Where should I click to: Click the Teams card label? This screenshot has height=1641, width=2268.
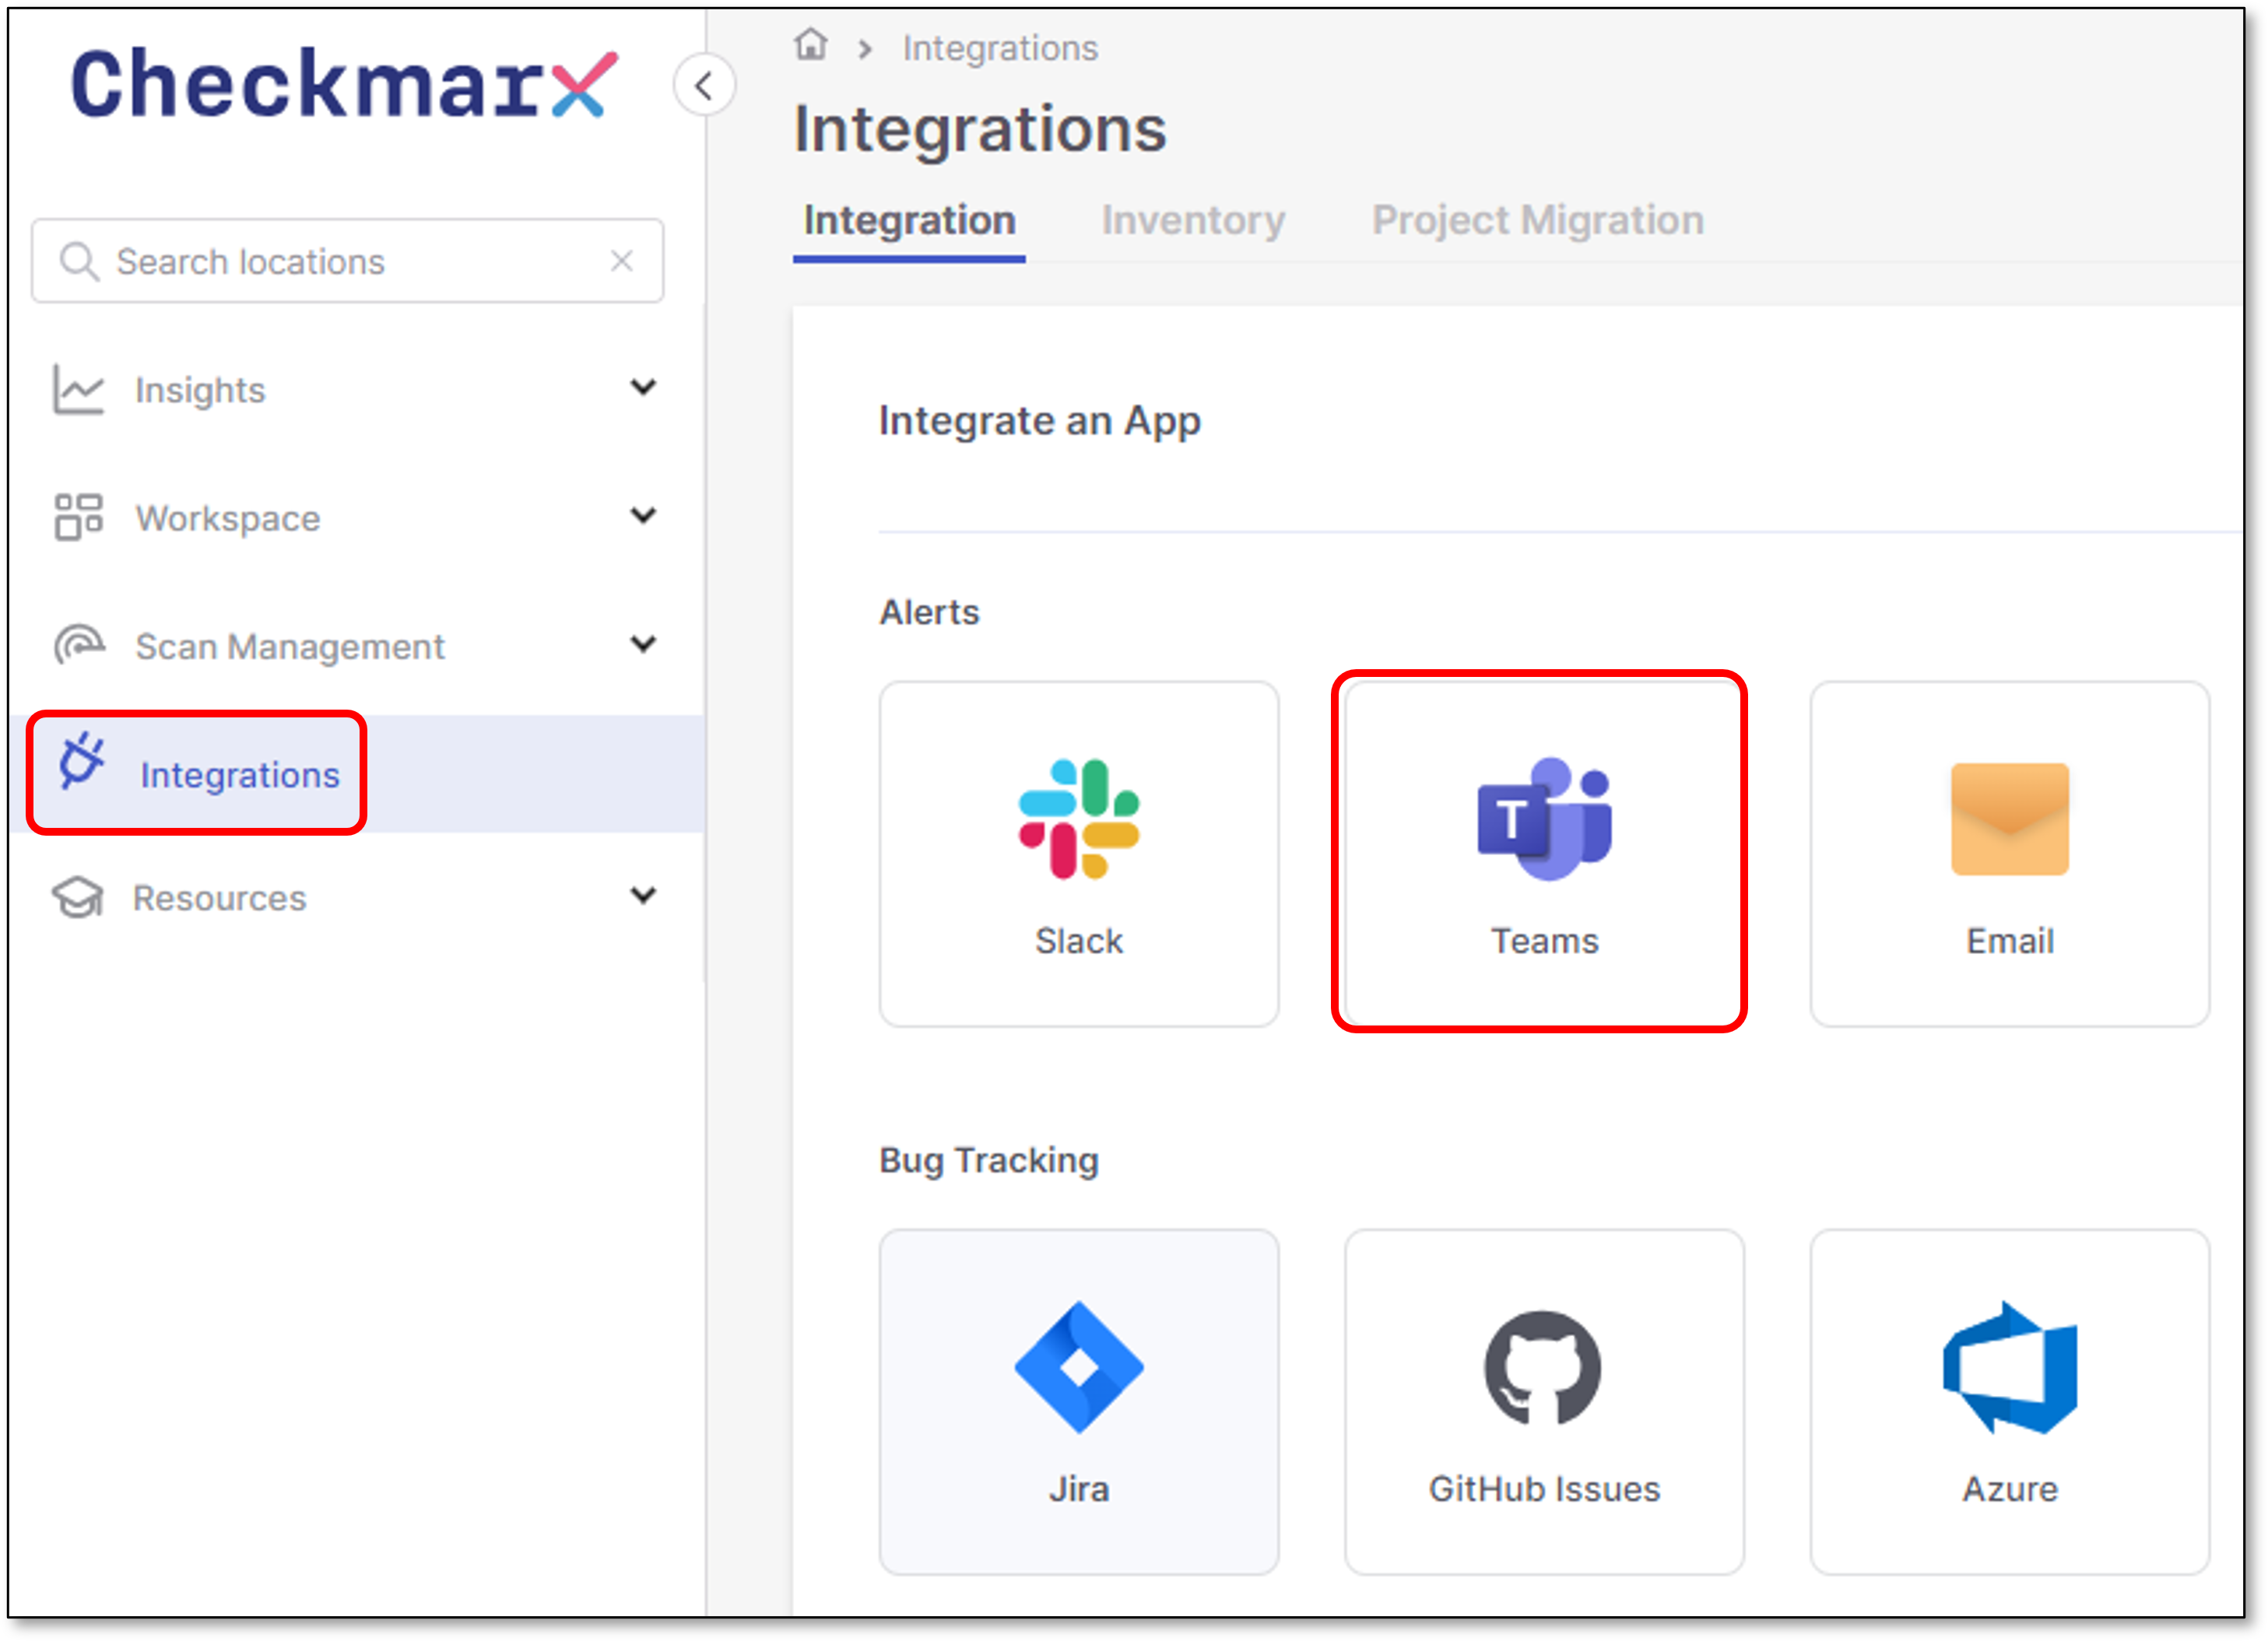(x=1545, y=941)
